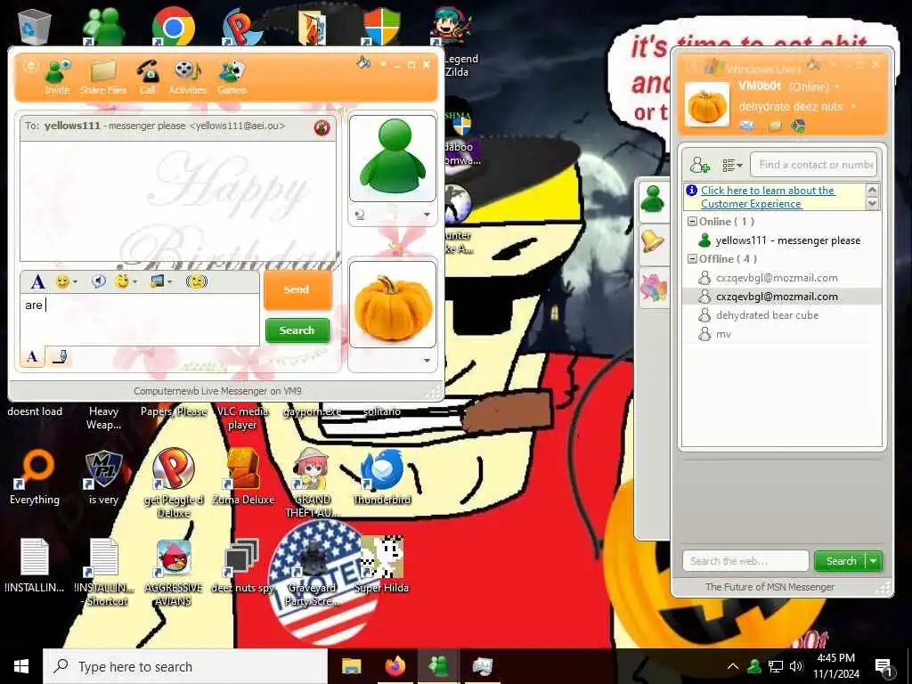Start a Call from the chat toolbar
912x684 pixels.
(x=147, y=77)
